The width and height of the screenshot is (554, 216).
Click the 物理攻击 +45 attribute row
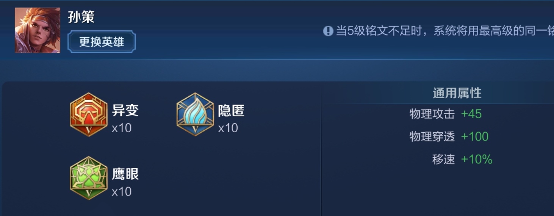pyautogui.click(x=446, y=114)
